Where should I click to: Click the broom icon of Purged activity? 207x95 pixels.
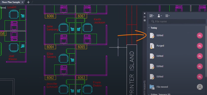tap(152, 46)
